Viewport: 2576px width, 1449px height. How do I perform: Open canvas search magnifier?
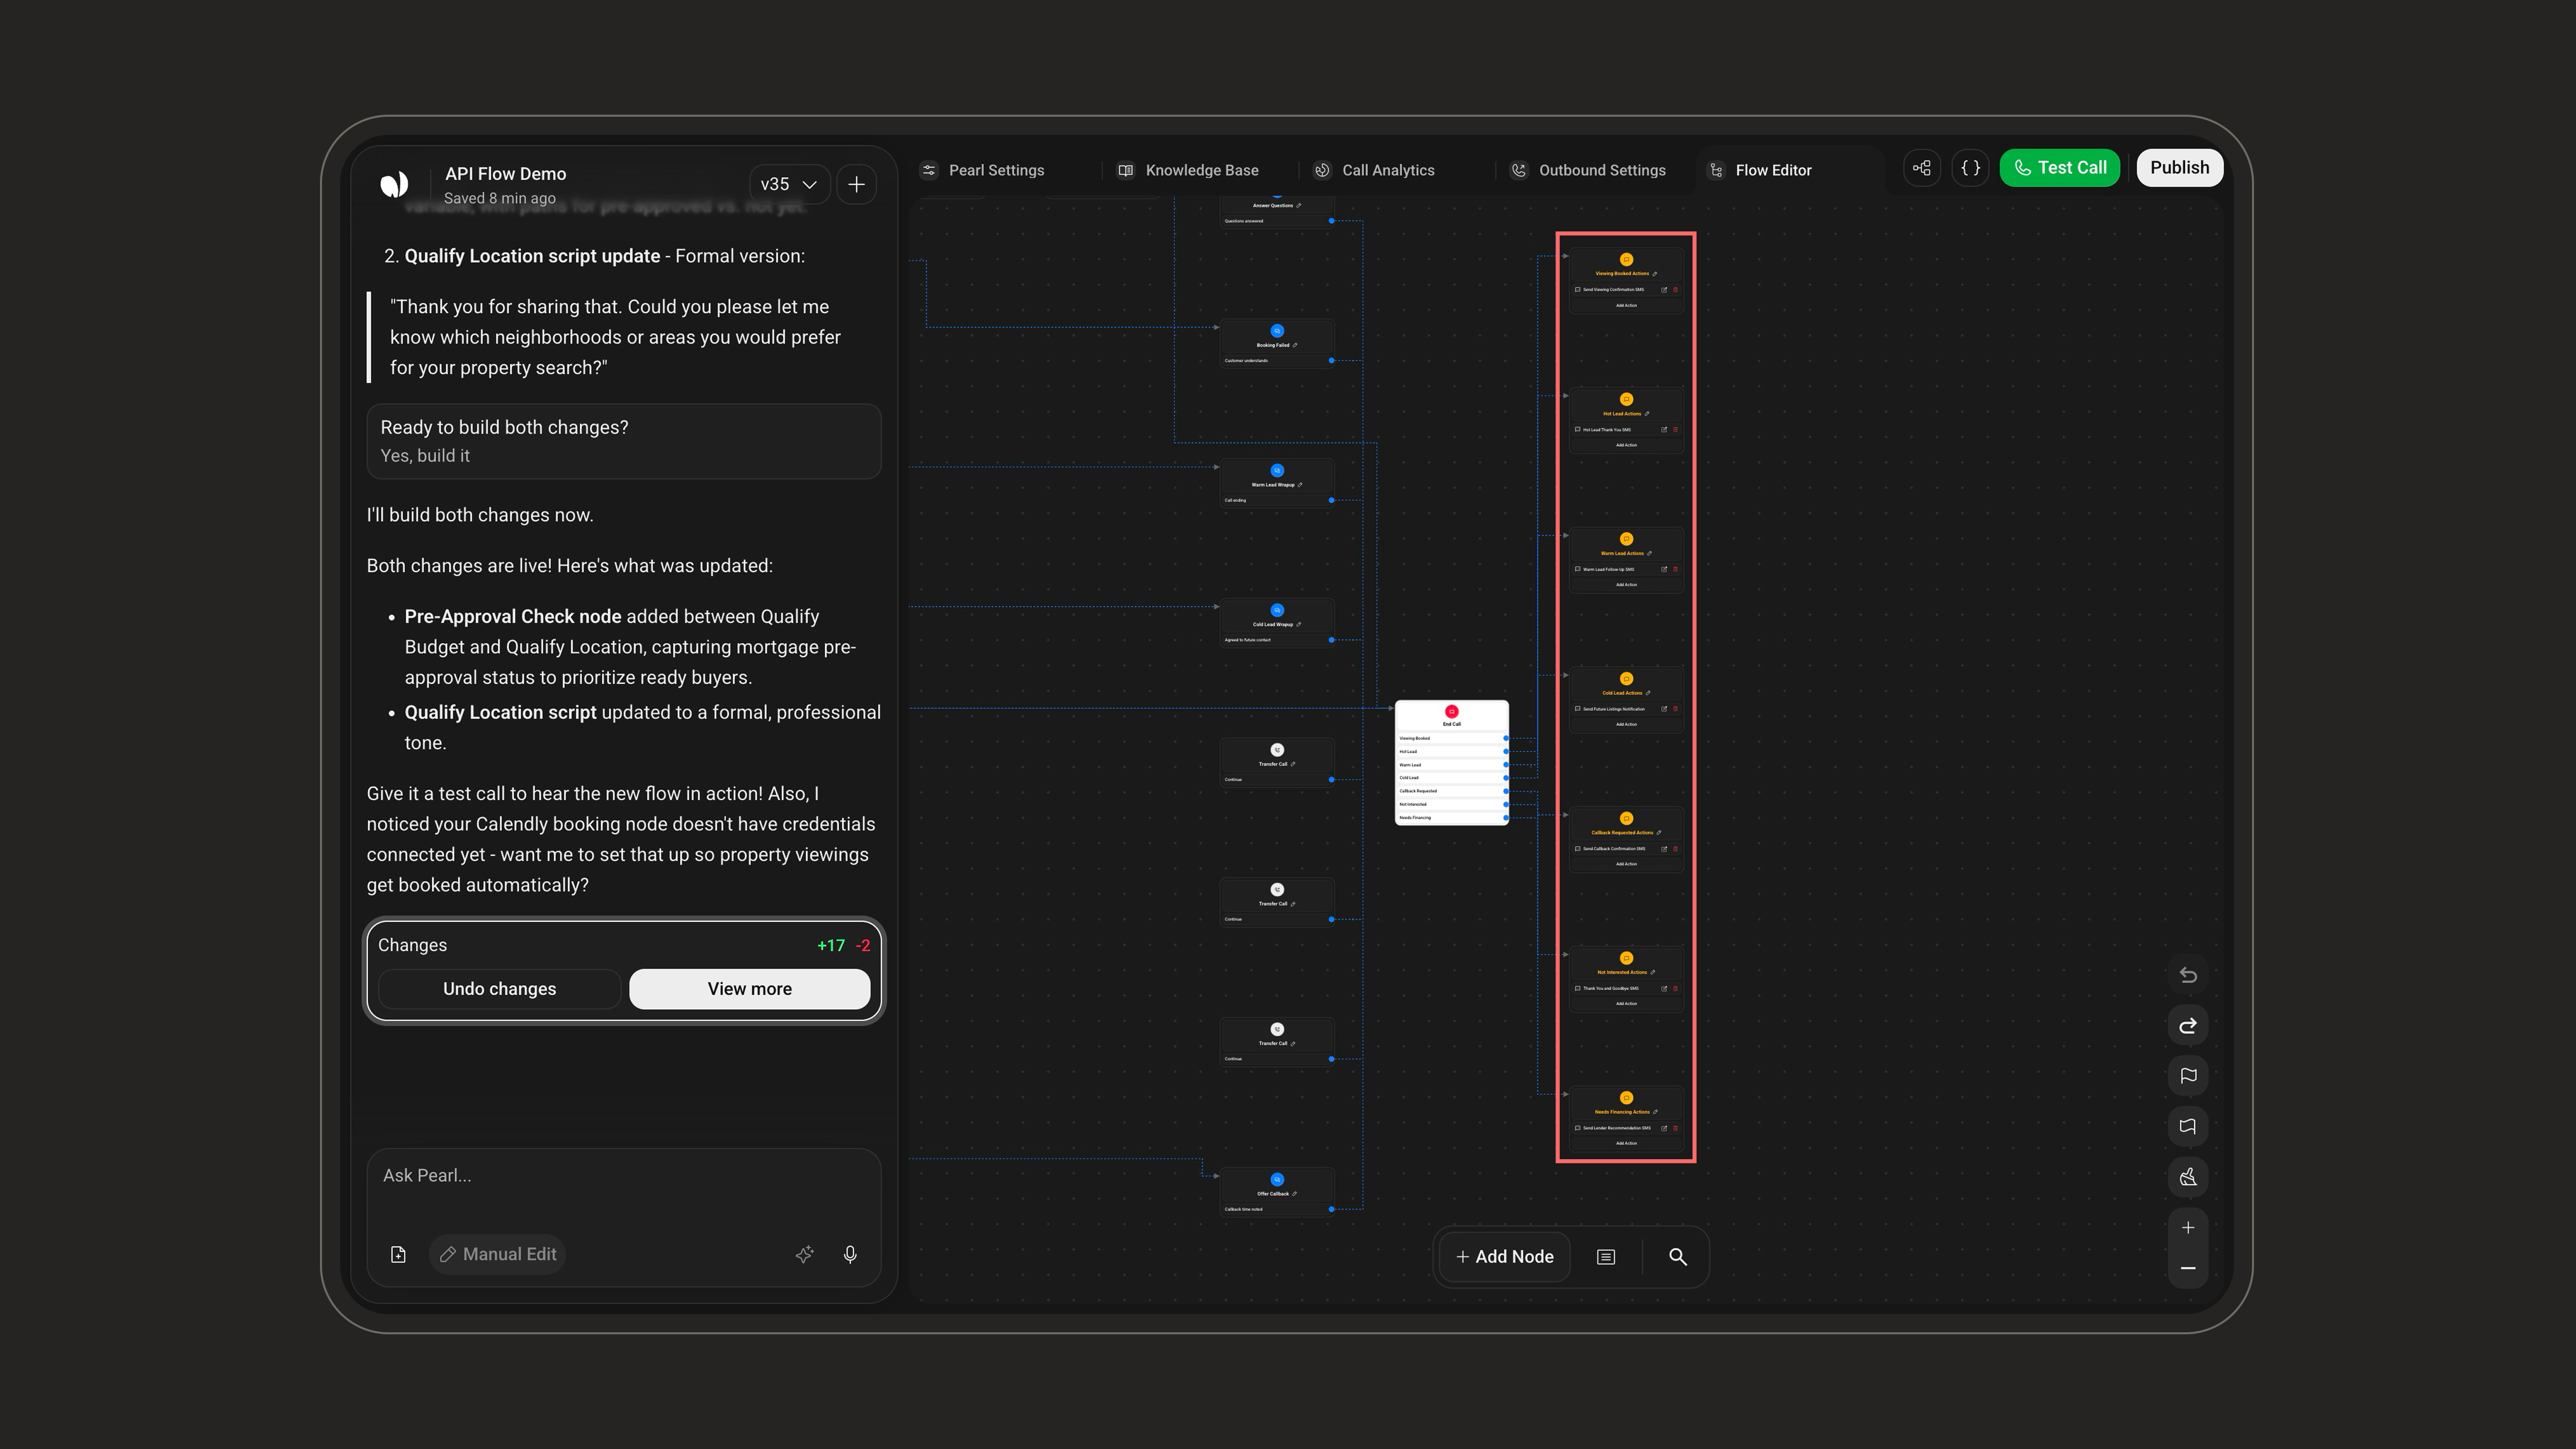1678,1257
